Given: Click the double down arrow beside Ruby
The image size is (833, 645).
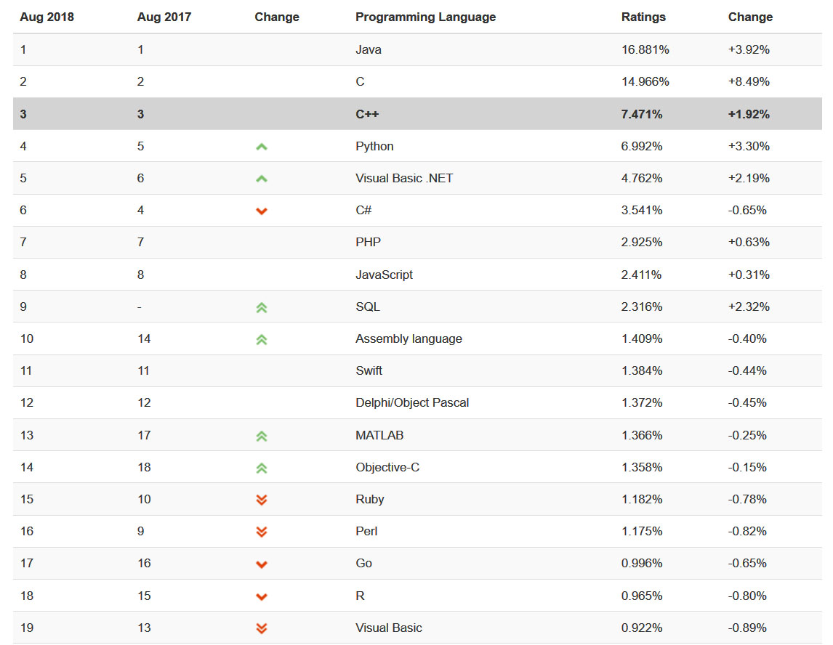Looking at the screenshot, I should point(262,500).
